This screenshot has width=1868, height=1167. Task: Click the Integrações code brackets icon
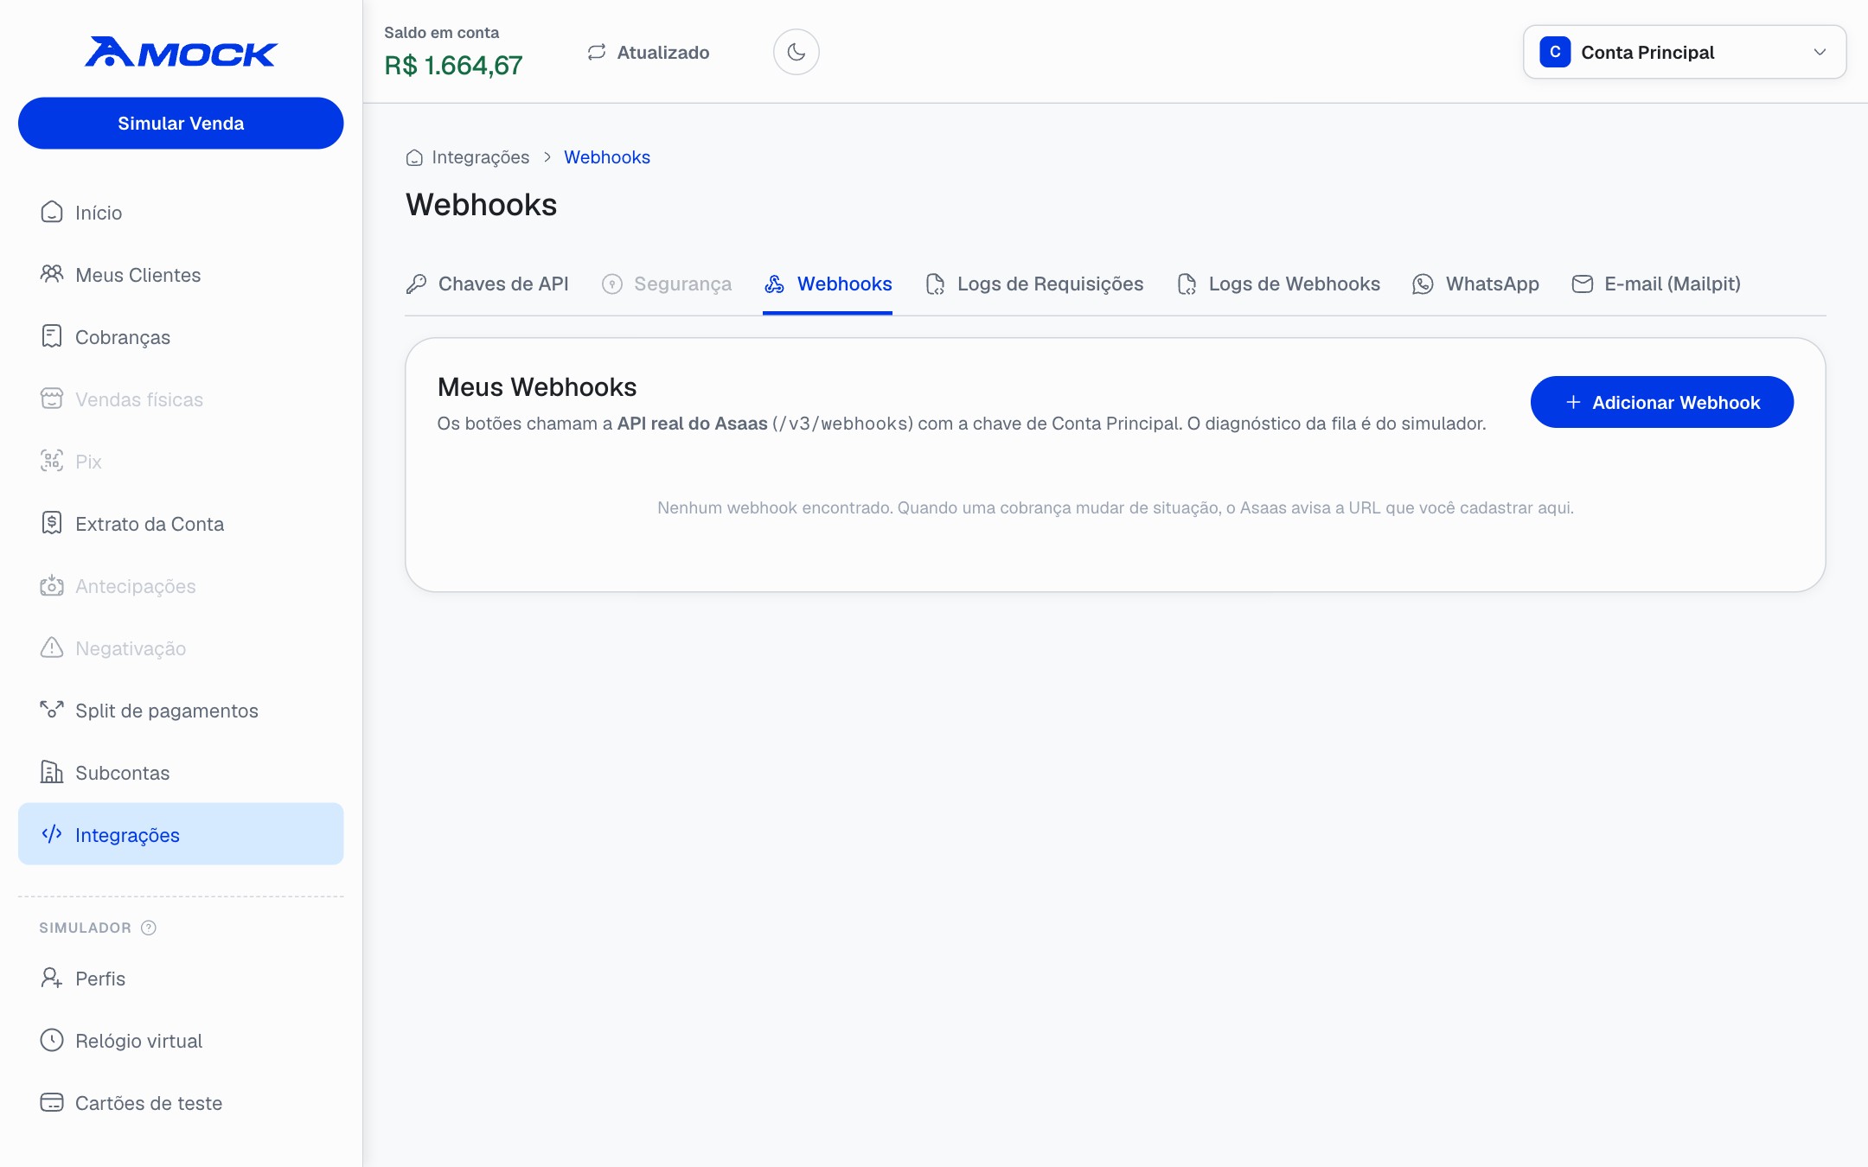click(52, 834)
